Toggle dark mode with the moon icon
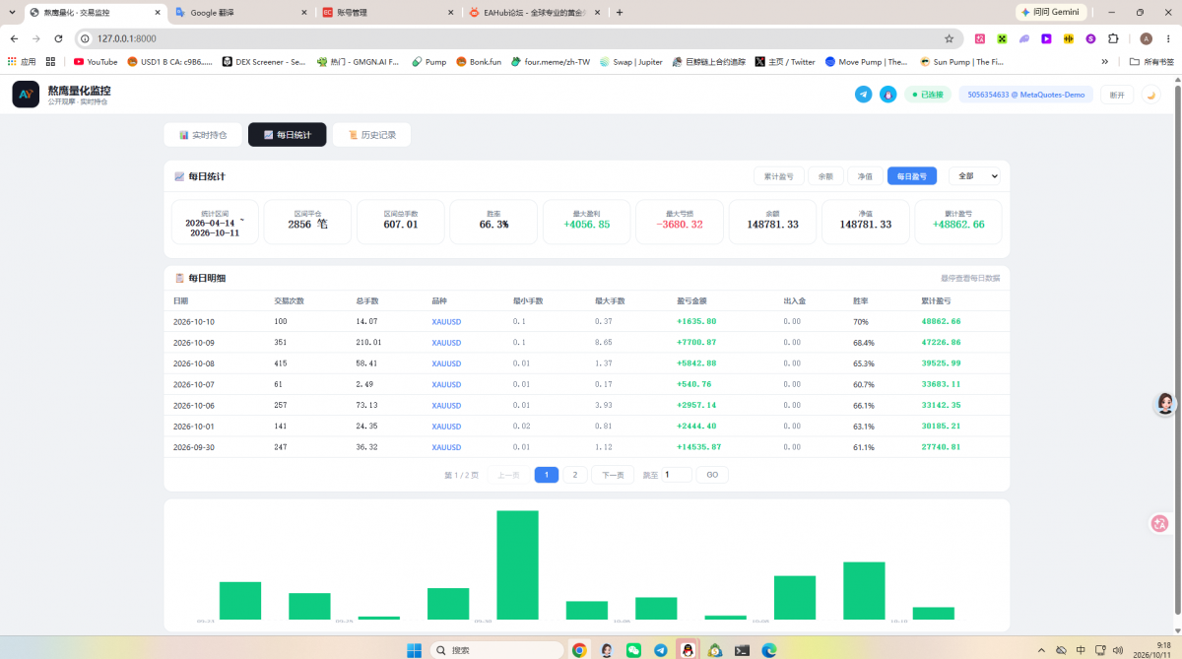Image resolution: width=1182 pixels, height=659 pixels. point(1149,95)
